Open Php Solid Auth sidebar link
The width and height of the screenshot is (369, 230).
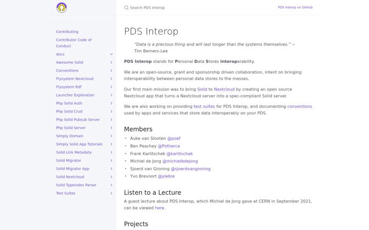pyautogui.click(x=69, y=103)
